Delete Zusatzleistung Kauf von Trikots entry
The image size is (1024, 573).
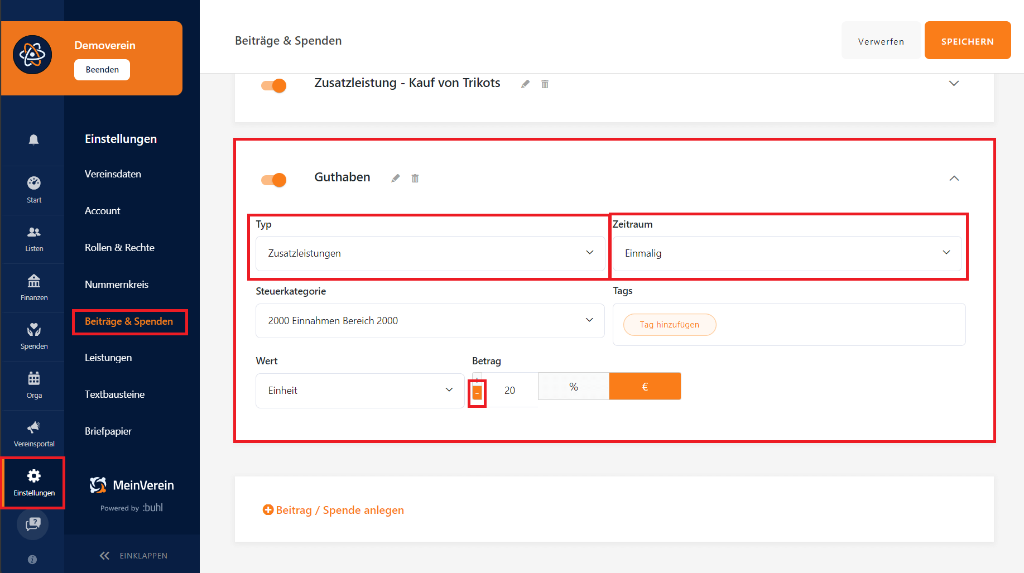(545, 84)
